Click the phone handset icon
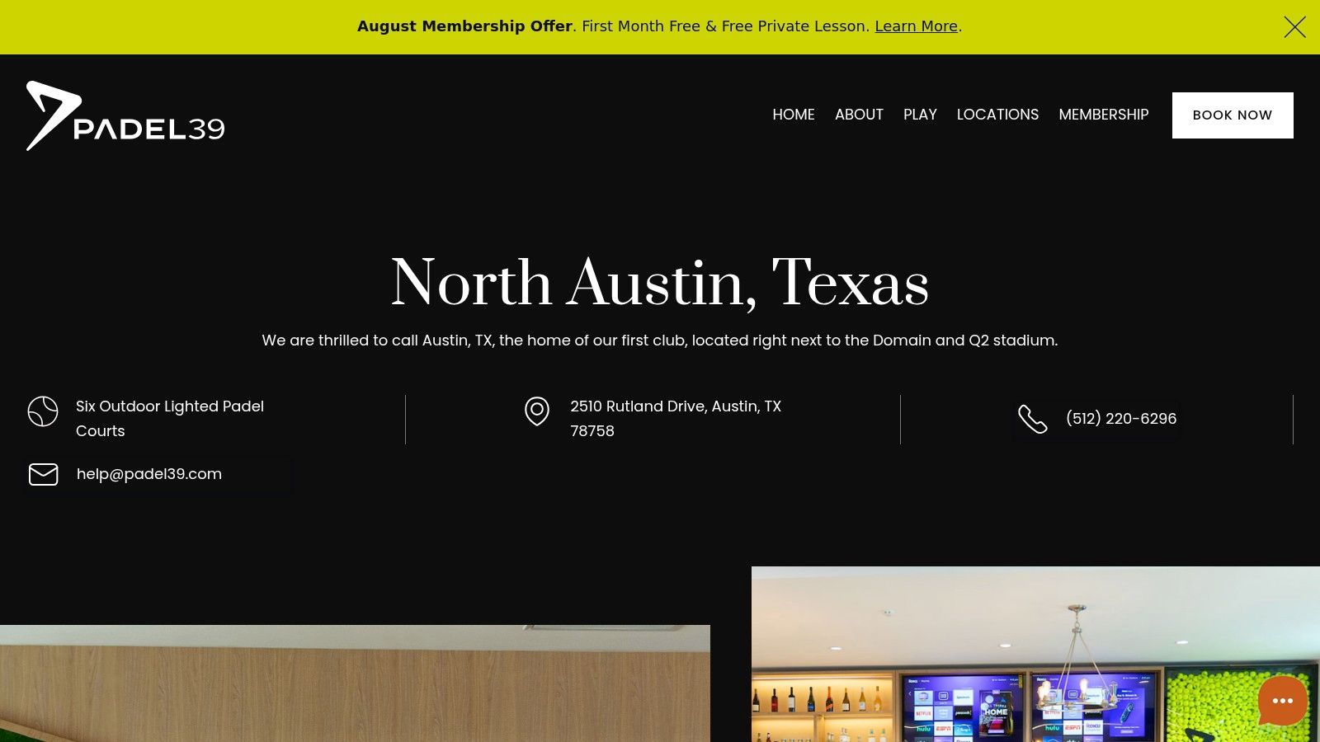The image size is (1320, 742). click(x=1032, y=419)
